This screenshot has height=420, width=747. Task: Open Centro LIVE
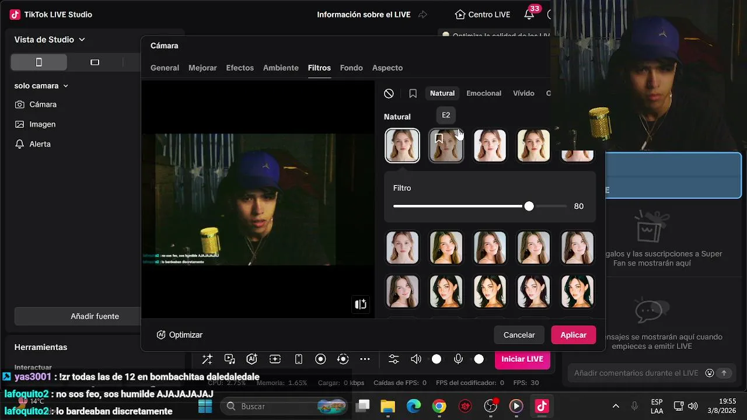click(482, 15)
